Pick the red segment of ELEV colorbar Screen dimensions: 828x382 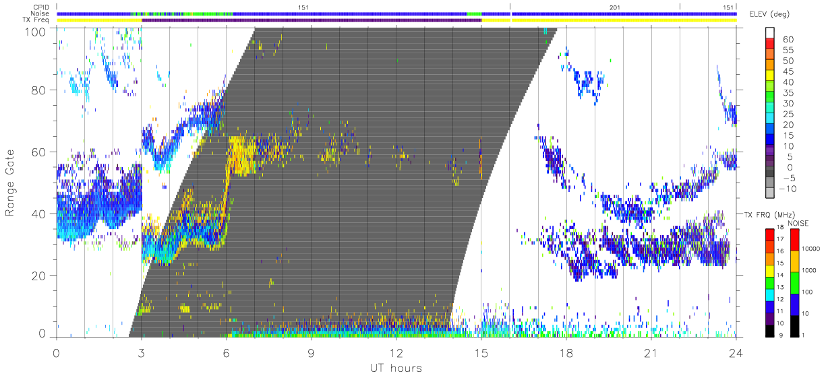(771, 44)
